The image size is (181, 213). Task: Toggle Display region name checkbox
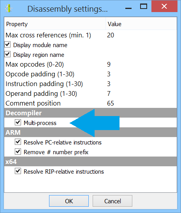coord(7,55)
